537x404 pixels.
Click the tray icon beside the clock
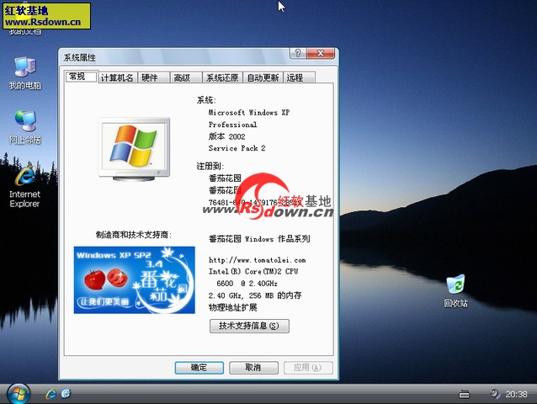pyautogui.click(x=495, y=394)
